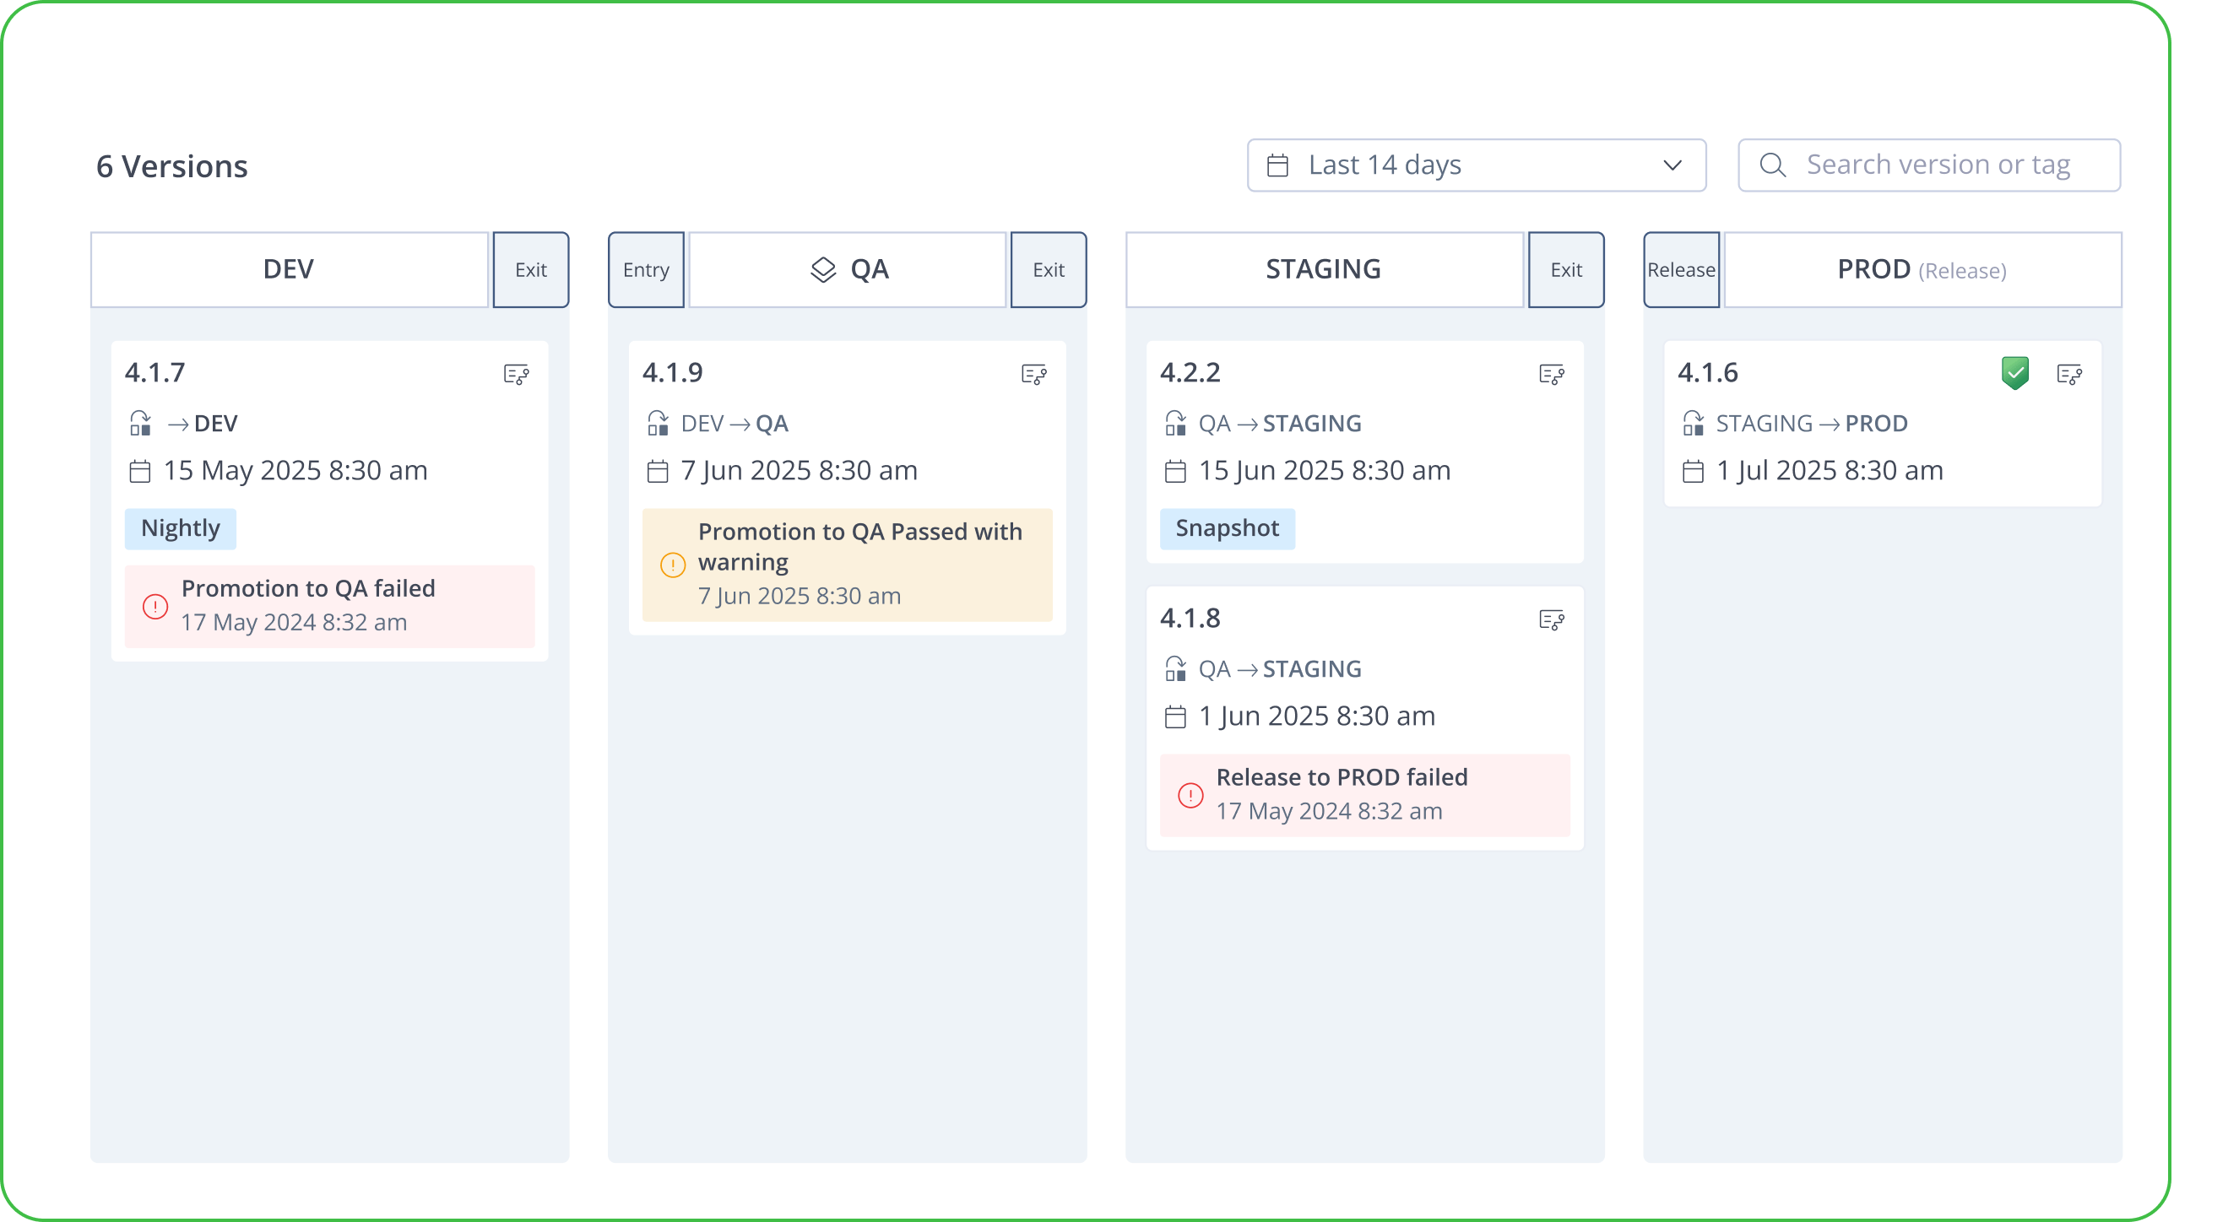Click red error icon in Promotion to QA failed

click(155, 606)
